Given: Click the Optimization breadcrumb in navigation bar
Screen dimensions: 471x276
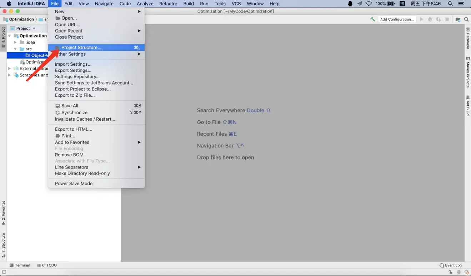Looking at the screenshot, I should 19,19.
